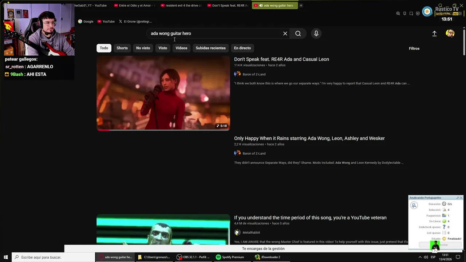Viewport: 466px width, 262px height.
Task: Click the shield ad-blocker icon
Action: tap(418, 13)
